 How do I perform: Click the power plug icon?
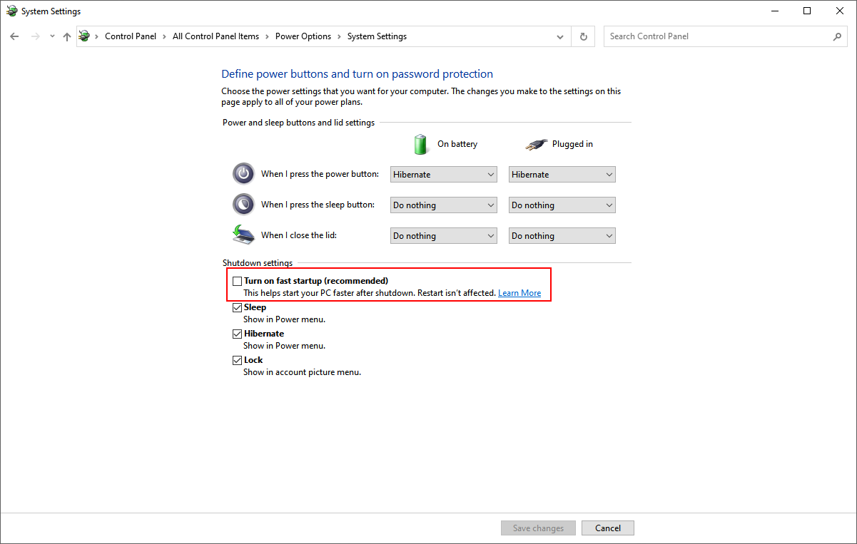(x=537, y=143)
